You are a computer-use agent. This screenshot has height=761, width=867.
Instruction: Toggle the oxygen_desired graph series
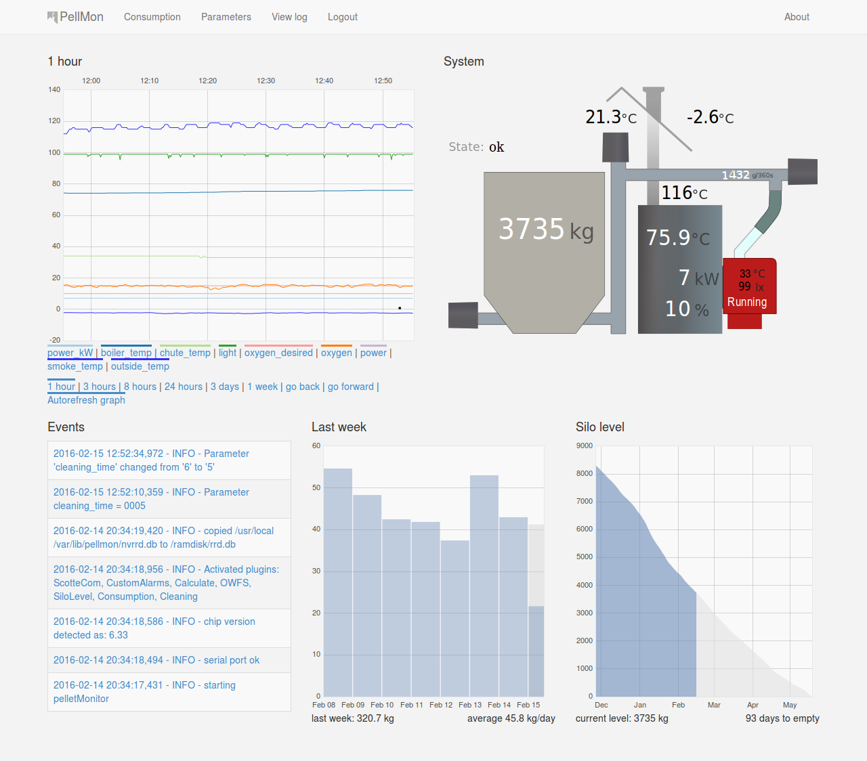pyautogui.click(x=278, y=353)
